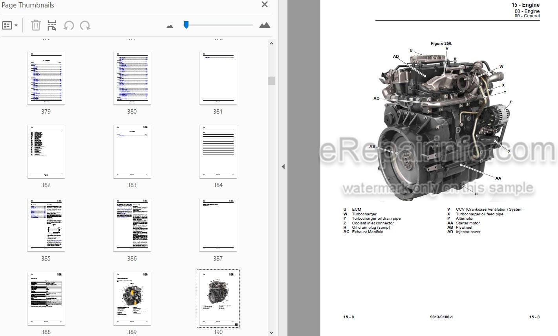The image size is (558, 336).
Task: Select page 383 thumbnail
Action: (132, 152)
